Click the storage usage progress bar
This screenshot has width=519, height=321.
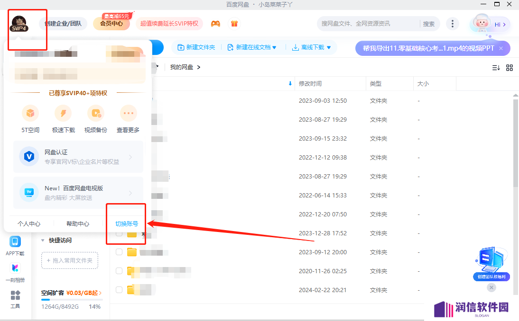tap(72, 300)
